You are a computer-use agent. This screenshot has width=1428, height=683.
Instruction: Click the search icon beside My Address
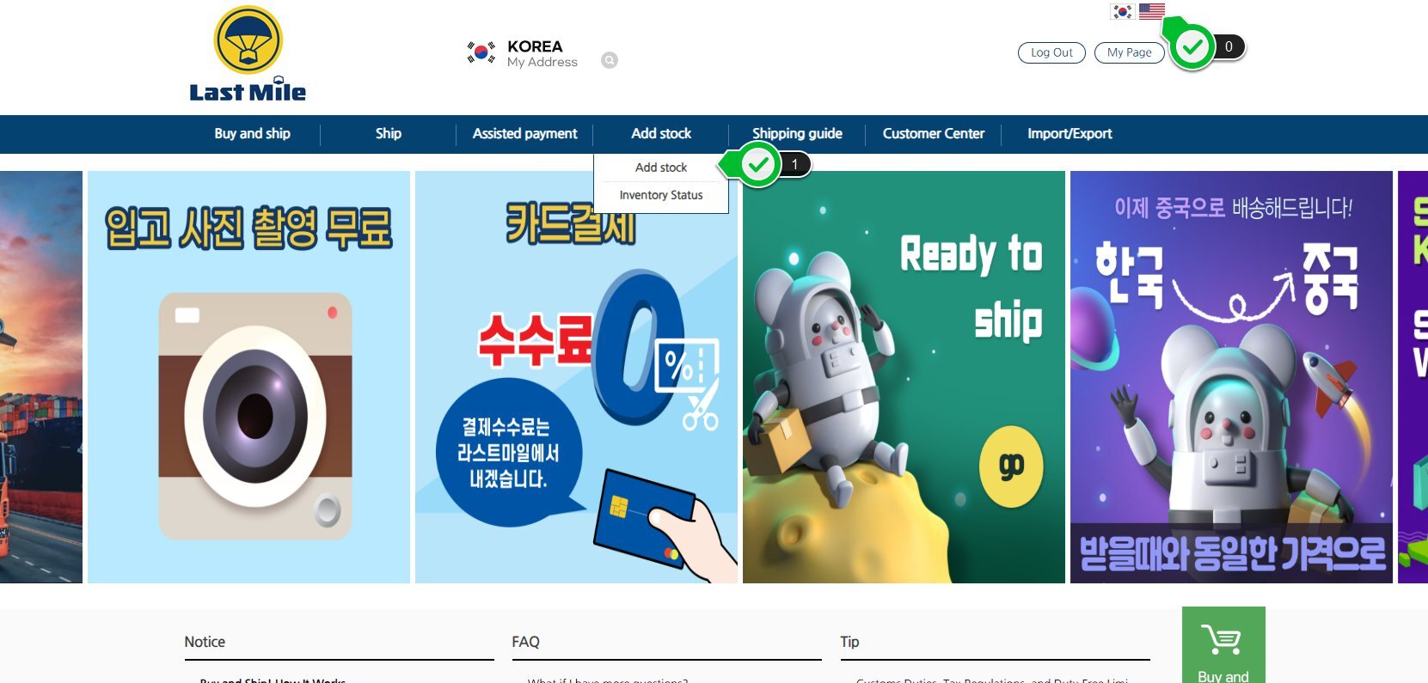(609, 60)
